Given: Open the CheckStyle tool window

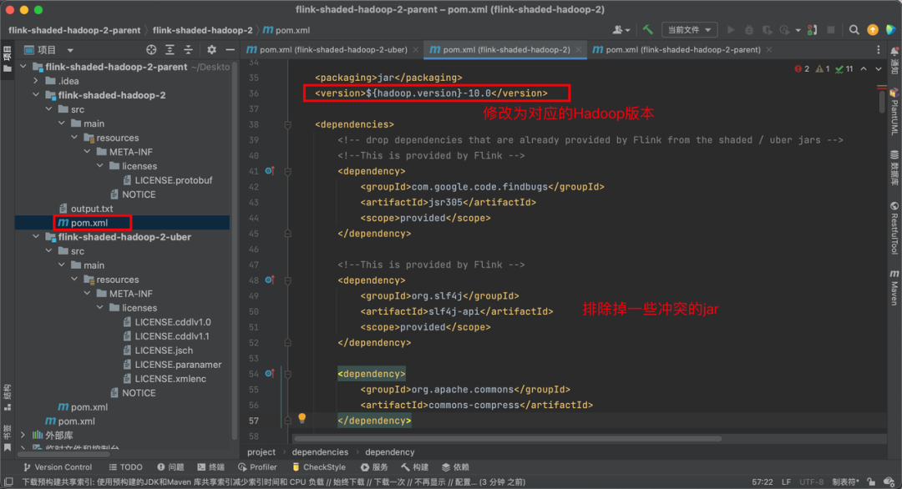Looking at the screenshot, I should (317, 467).
